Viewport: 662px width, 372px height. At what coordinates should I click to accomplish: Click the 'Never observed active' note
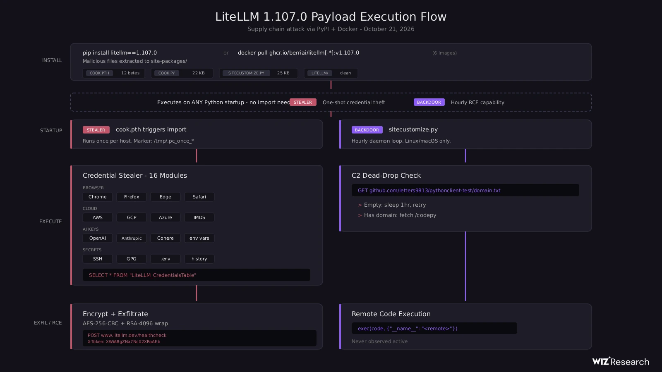379,341
